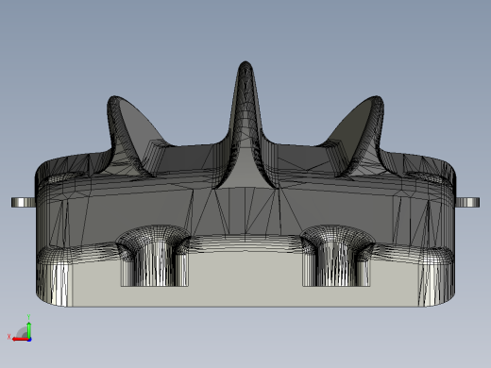Viewport: 491px width, 368px height.
Task: Select the left side flange tab
Action: click(x=24, y=202)
